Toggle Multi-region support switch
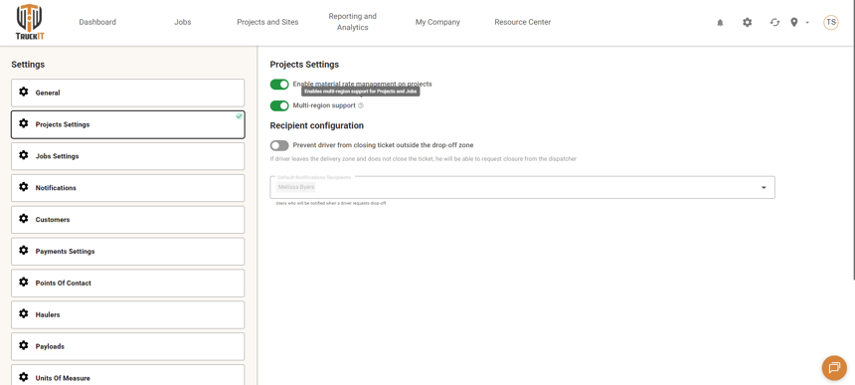Screen dimensions: 855x385 (x=279, y=105)
